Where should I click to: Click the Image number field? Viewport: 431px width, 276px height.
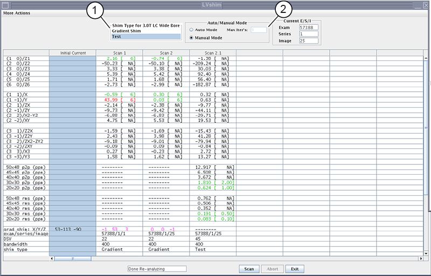(x=309, y=40)
